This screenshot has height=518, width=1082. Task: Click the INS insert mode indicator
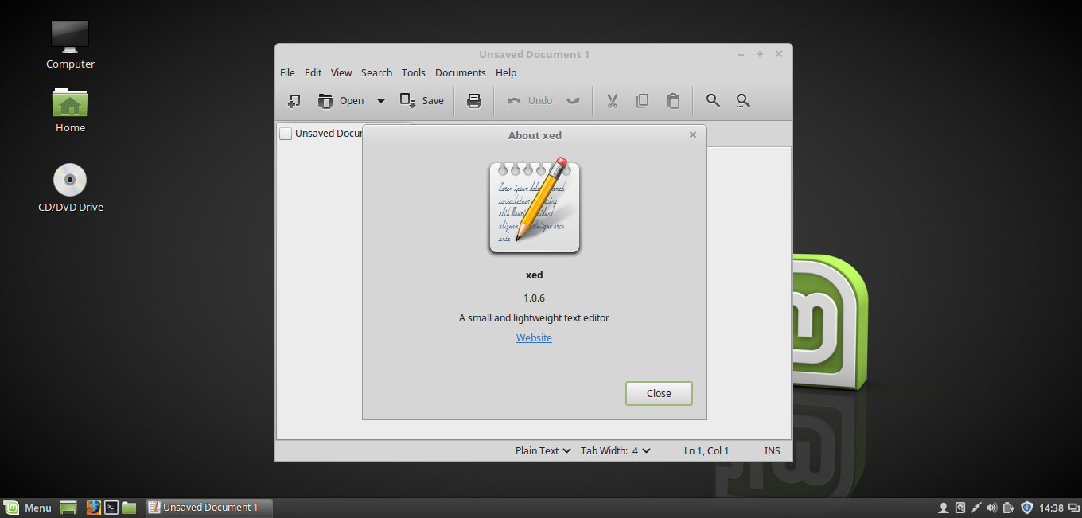point(773,450)
